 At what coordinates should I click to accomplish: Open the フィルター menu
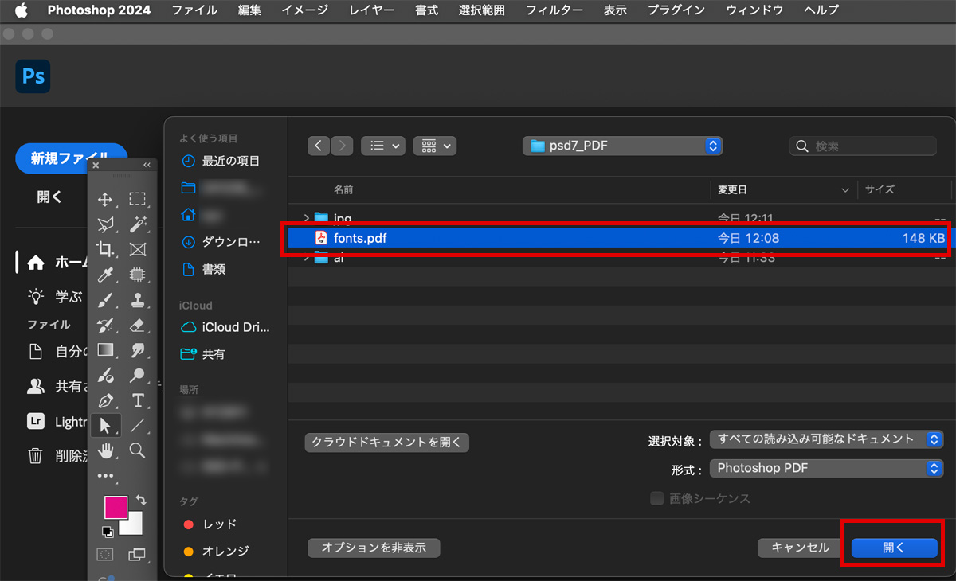(x=554, y=10)
